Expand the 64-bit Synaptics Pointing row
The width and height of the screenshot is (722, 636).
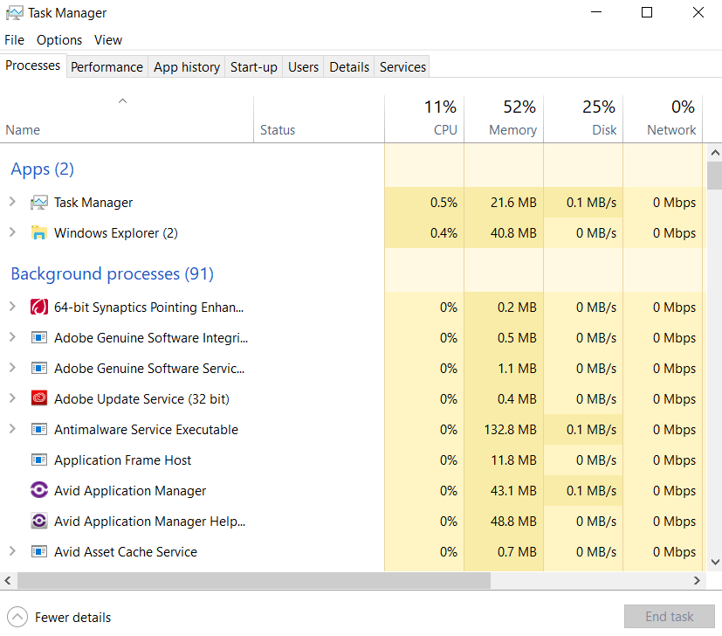coord(12,307)
